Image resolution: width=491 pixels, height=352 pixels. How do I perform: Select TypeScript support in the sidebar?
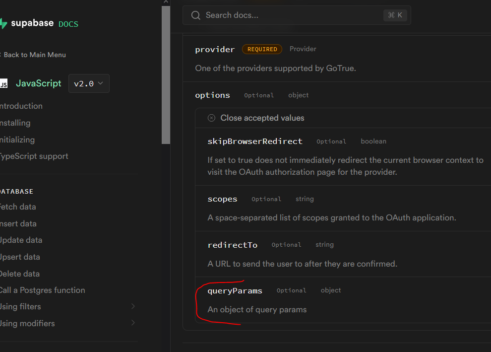[x=34, y=156]
